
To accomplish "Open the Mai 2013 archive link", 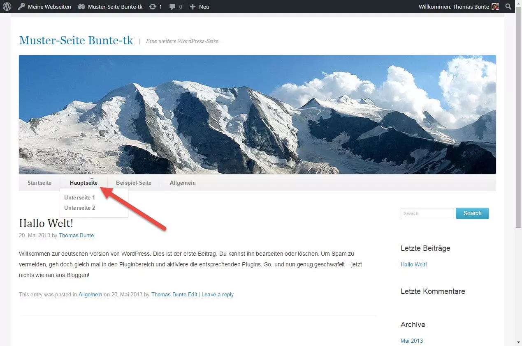I will (x=412, y=341).
